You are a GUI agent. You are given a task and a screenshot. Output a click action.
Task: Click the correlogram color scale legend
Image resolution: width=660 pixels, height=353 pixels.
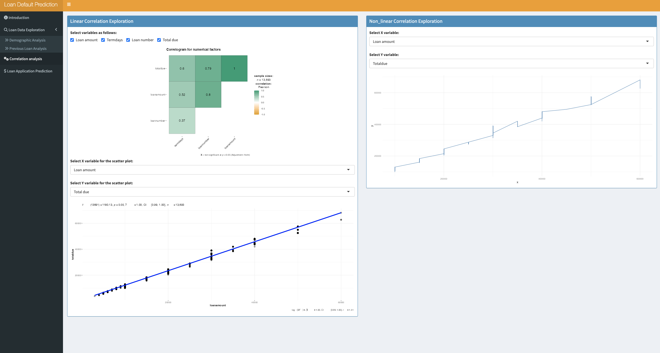pyautogui.click(x=256, y=102)
